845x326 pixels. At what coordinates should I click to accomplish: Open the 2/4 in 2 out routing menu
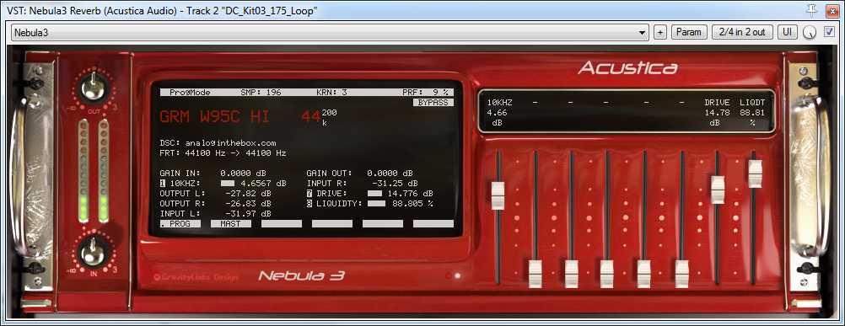click(x=742, y=32)
